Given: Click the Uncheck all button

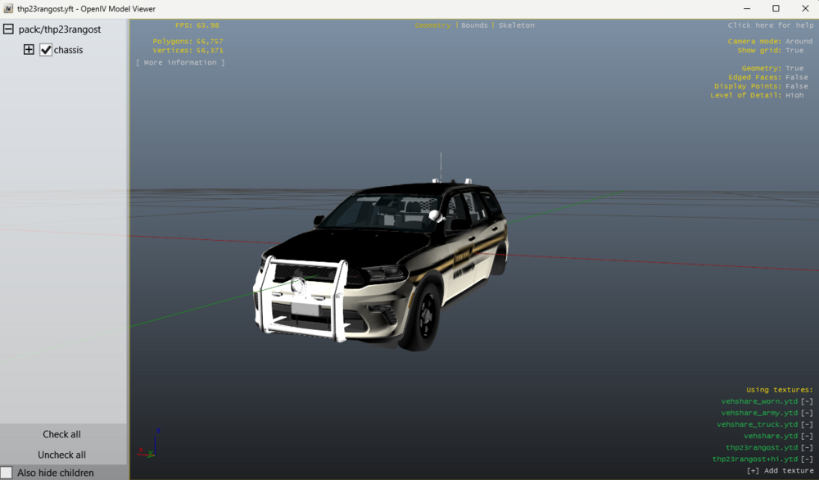Looking at the screenshot, I should (x=61, y=455).
